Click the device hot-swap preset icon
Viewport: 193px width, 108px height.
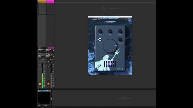[49, 91]
